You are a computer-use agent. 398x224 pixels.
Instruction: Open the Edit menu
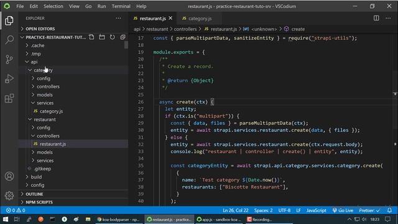tap(34, 6)
